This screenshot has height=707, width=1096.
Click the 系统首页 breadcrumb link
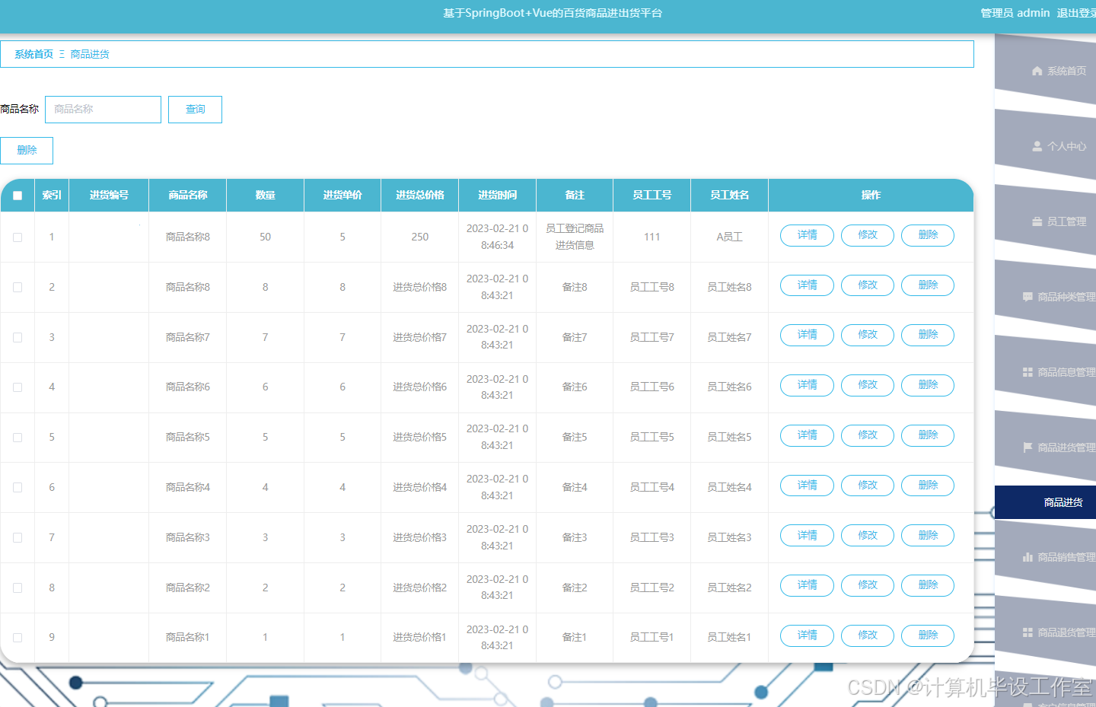(x=34, y=54)
